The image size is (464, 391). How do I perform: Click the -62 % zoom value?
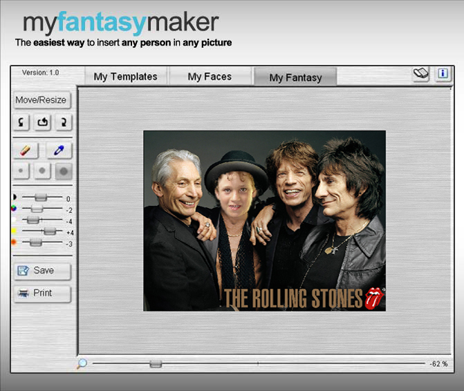pyautogui.click(x=439, y=364)
